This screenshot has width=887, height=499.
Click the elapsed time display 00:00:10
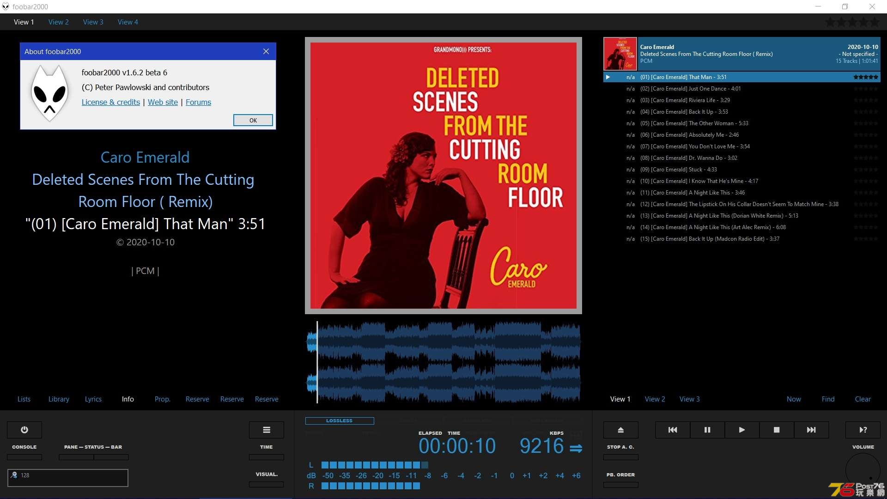[457, 446]
